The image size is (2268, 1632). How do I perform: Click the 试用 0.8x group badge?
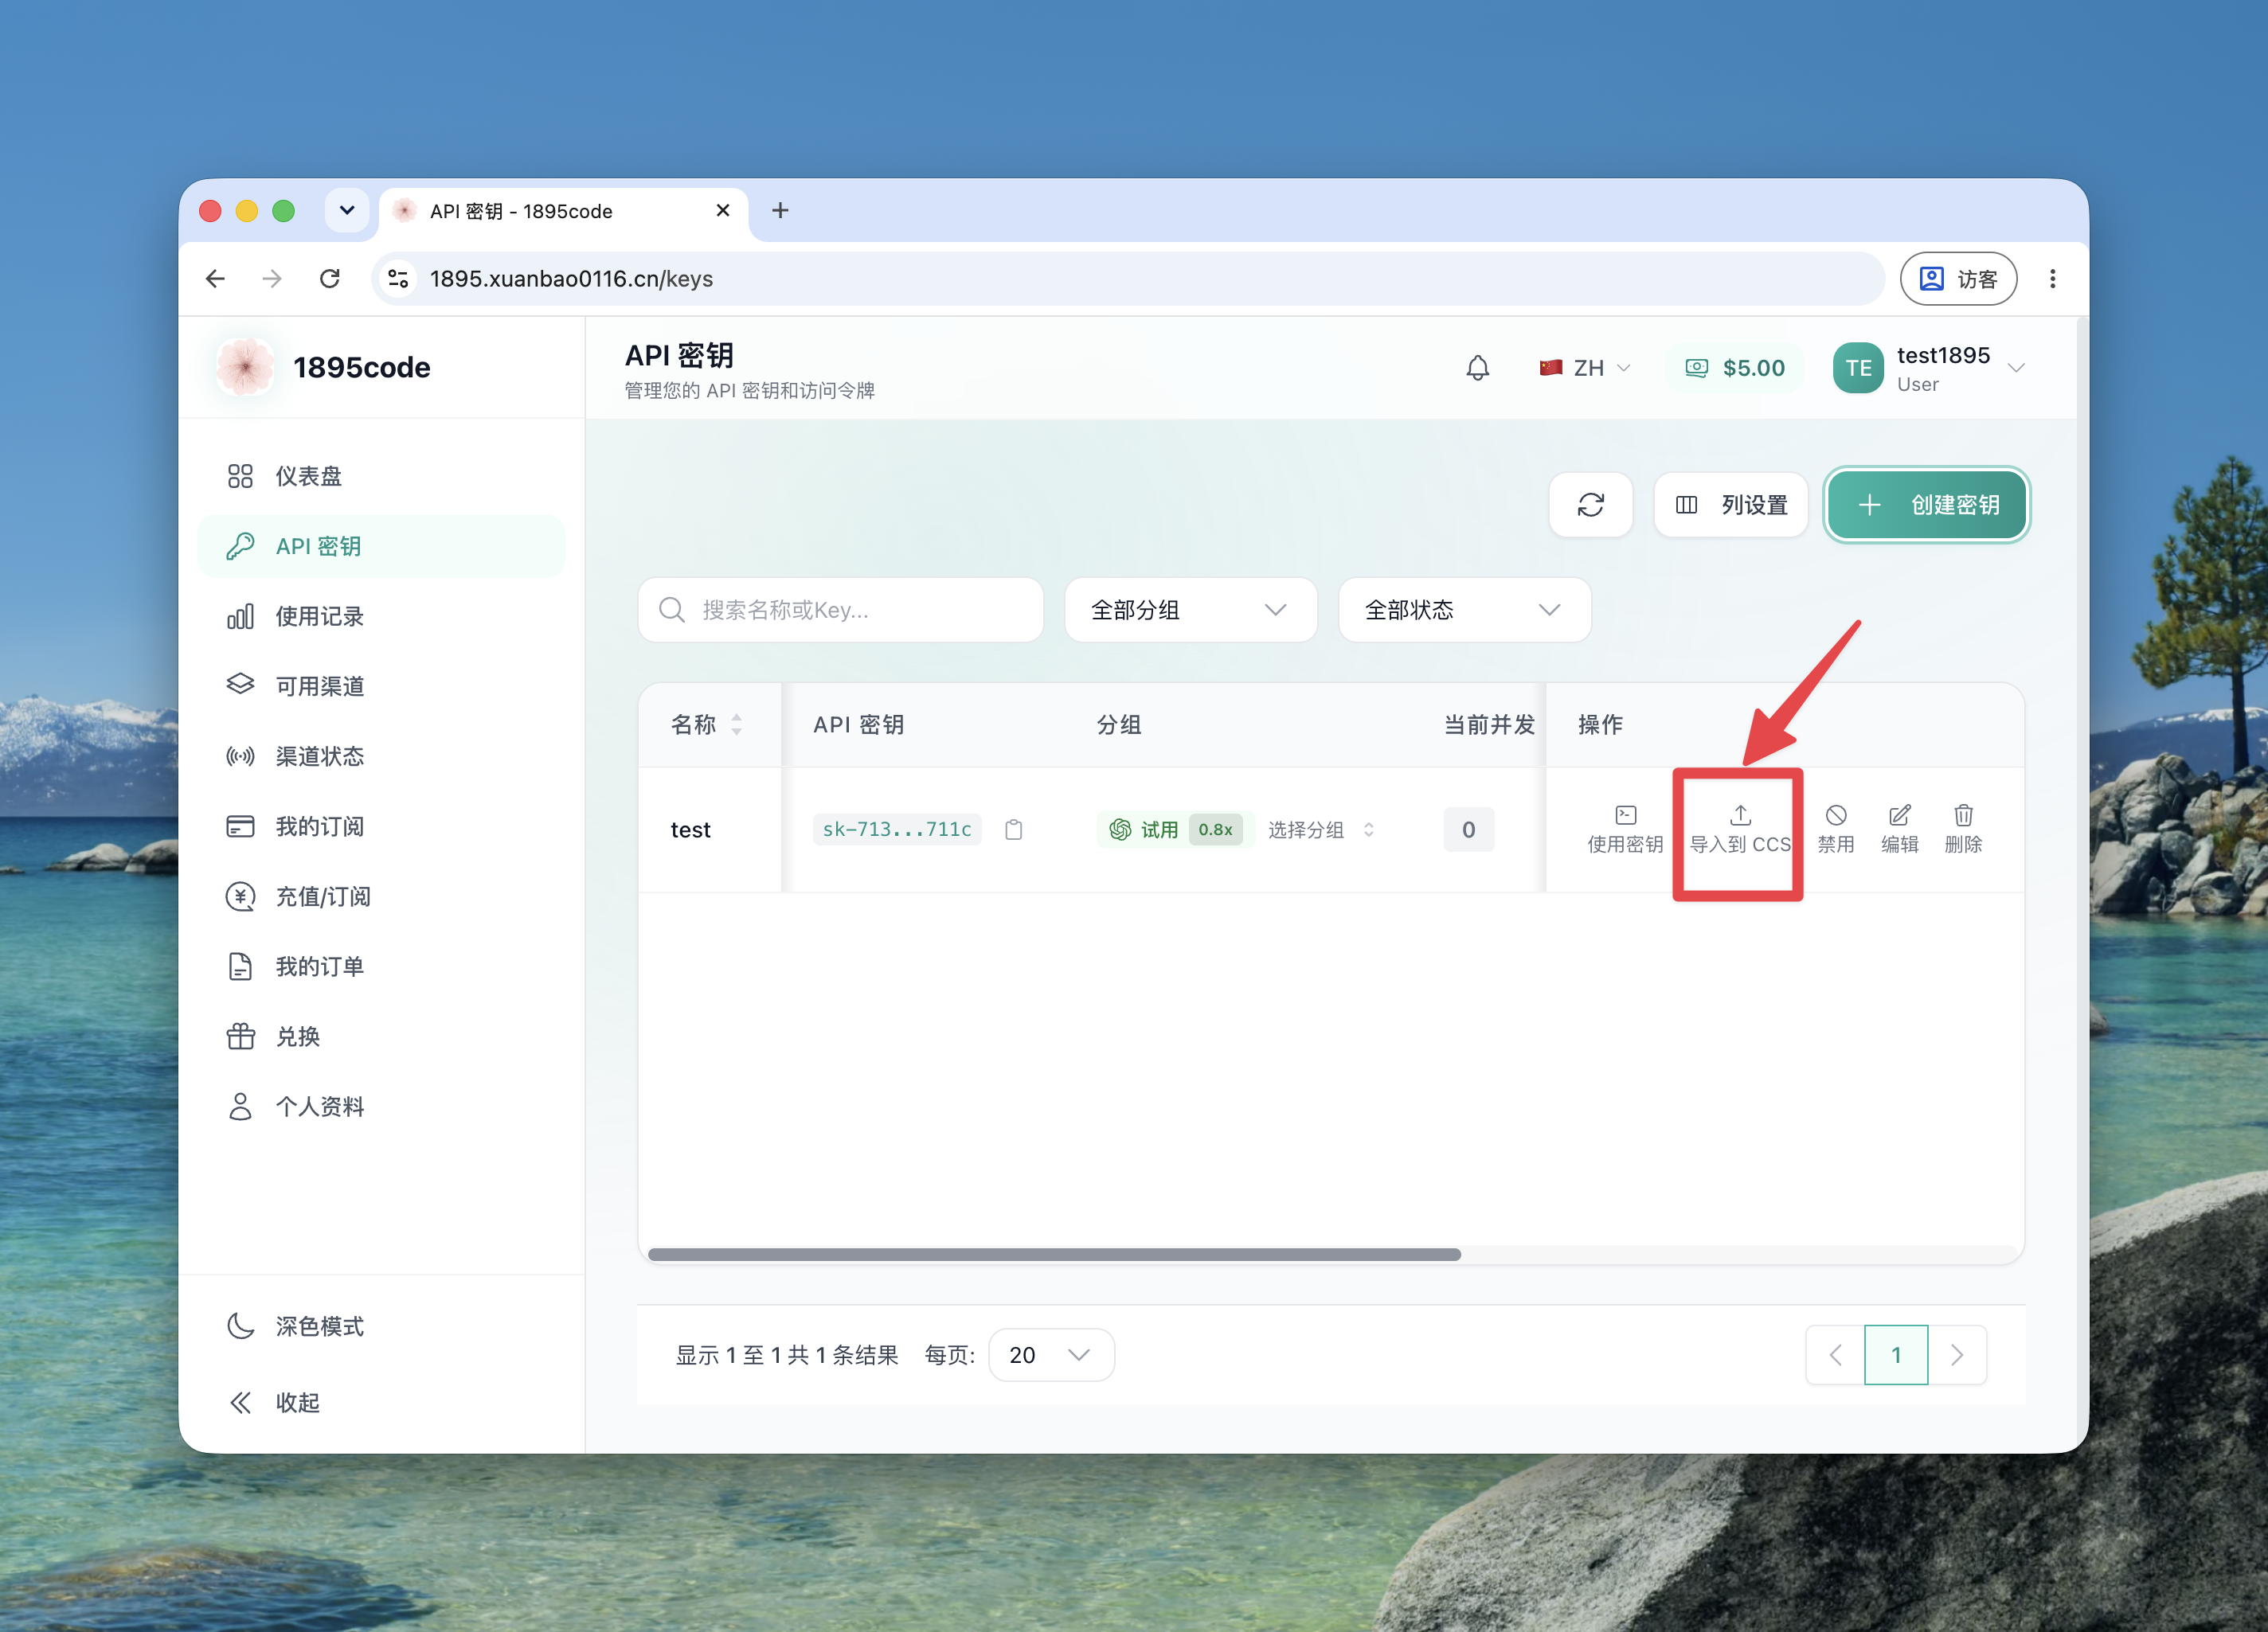1175,830
